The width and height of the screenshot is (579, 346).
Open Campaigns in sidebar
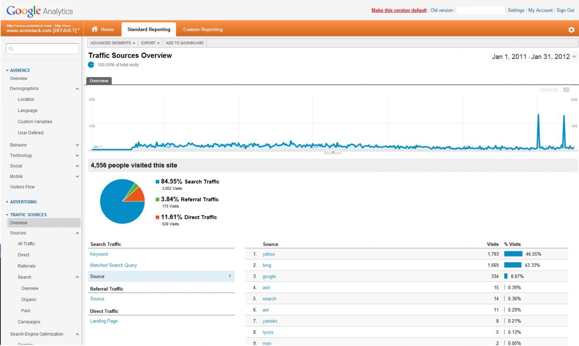pos(29,322)
